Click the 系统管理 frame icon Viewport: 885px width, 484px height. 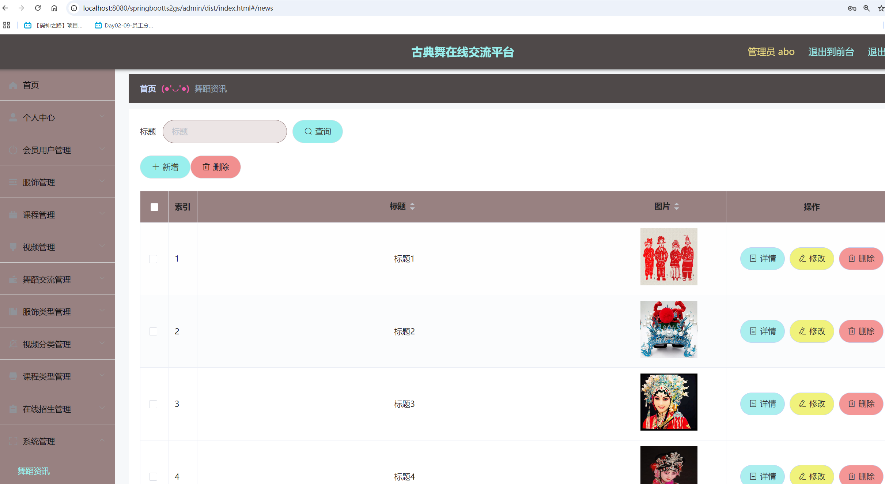(13, 441)
